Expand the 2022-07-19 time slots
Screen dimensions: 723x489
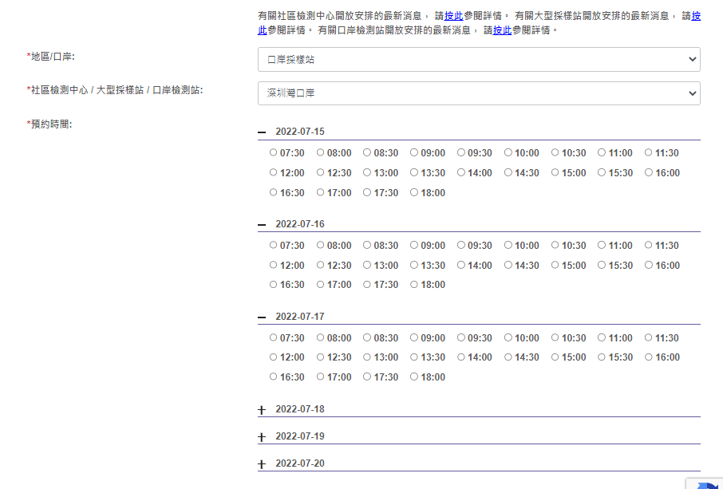260,436
